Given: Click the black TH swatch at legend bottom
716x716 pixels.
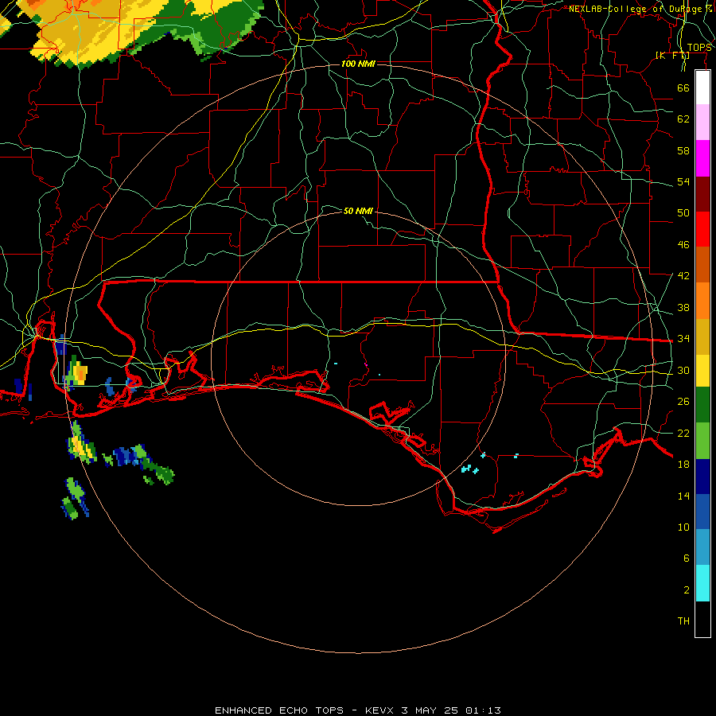Looking at the screenshot, I should (x=702, y=619).
